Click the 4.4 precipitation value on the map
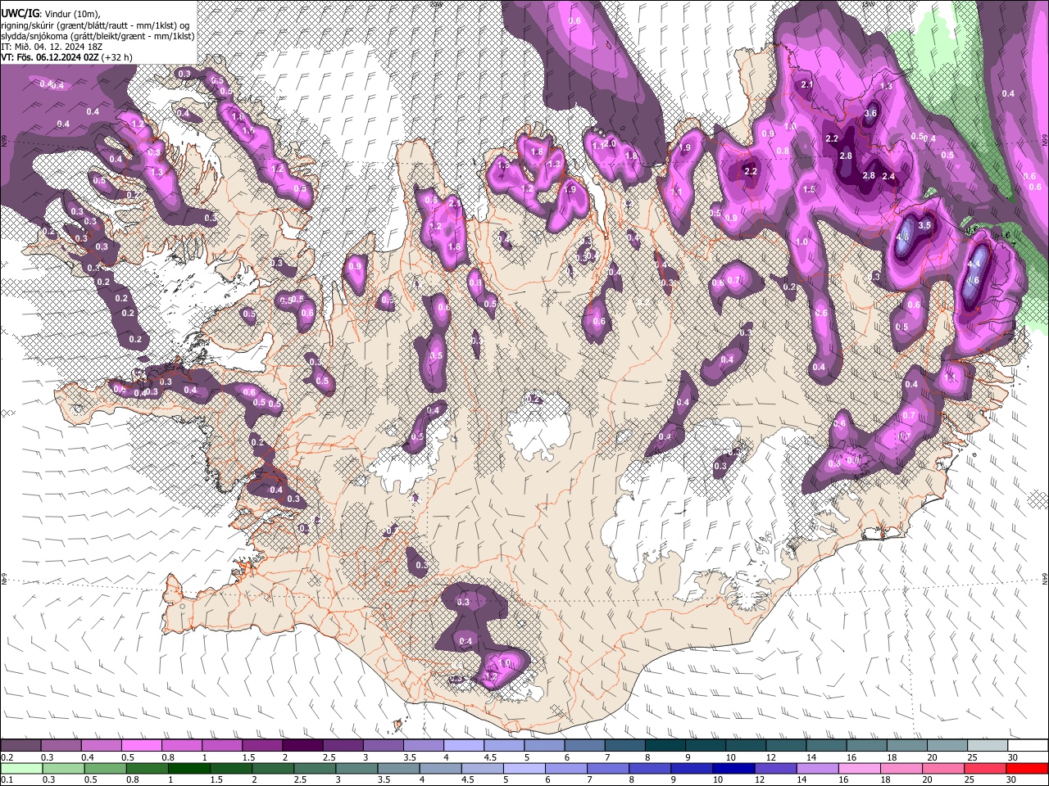1049x786 pixels. [x=974, y=264]
